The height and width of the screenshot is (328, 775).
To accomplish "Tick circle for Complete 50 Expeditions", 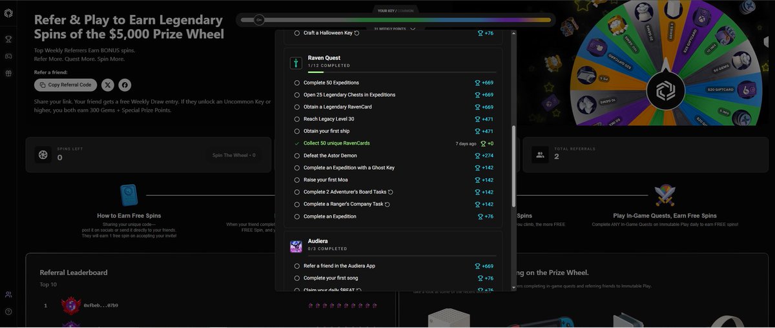I will coord(297,83).
